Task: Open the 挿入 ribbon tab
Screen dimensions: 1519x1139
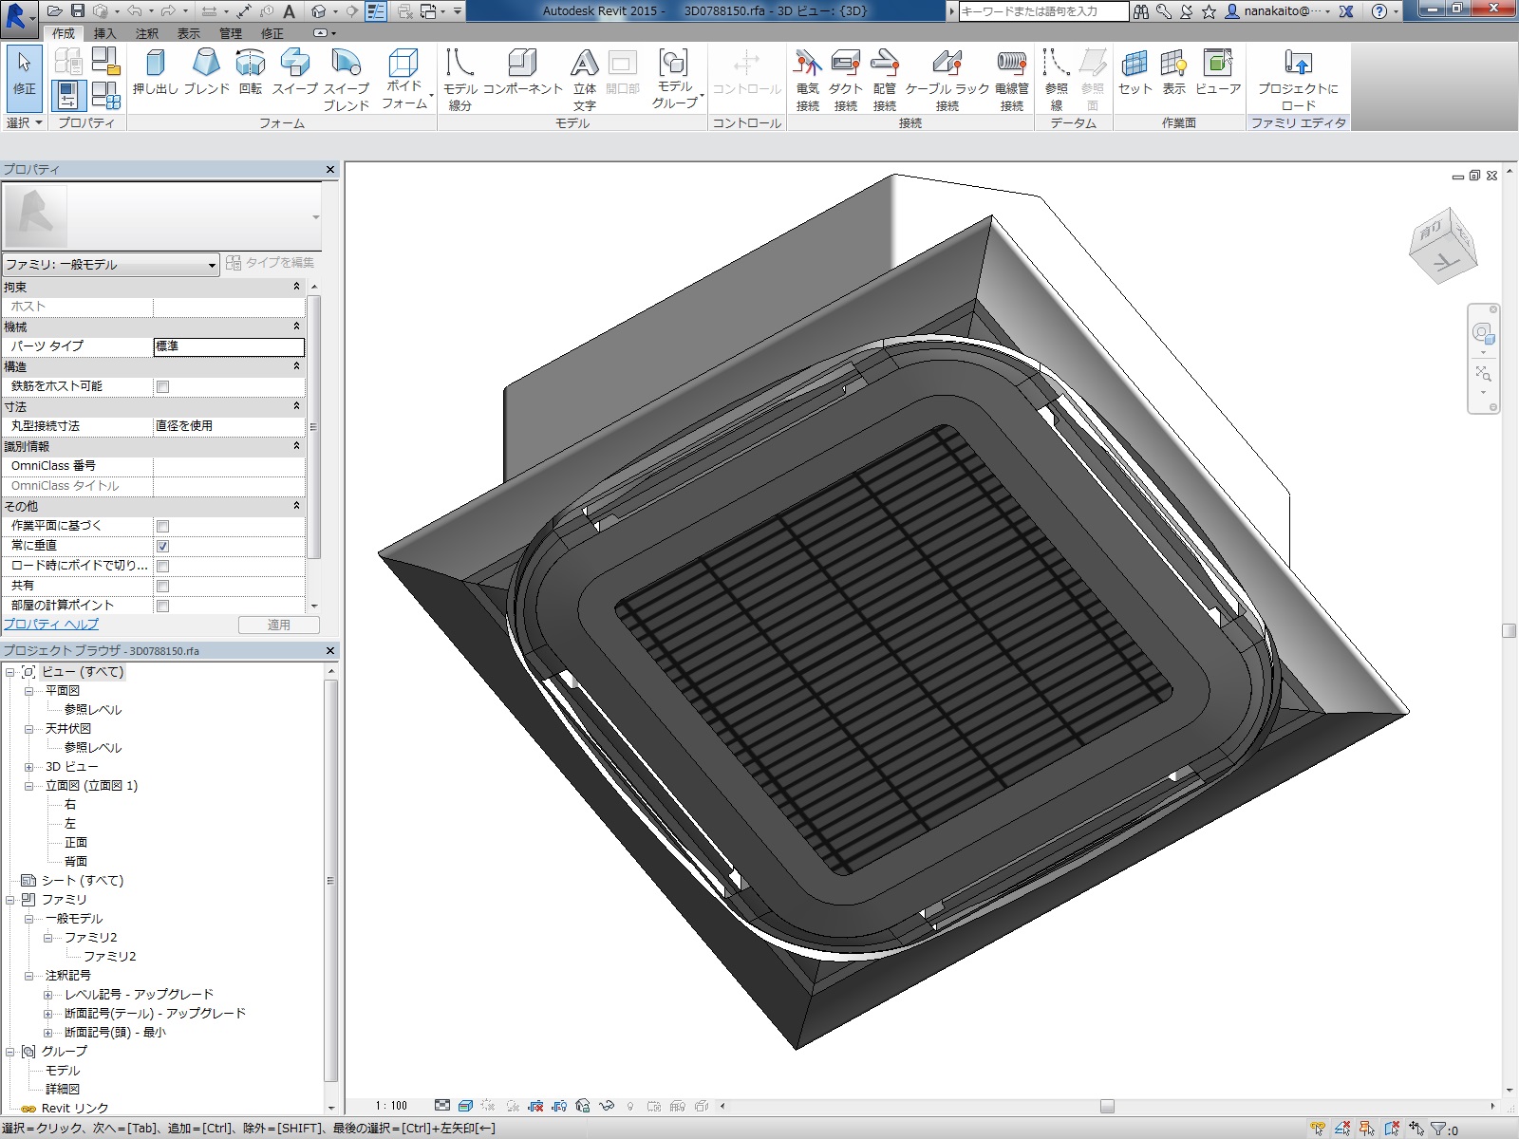Action: tap(104, 33)
